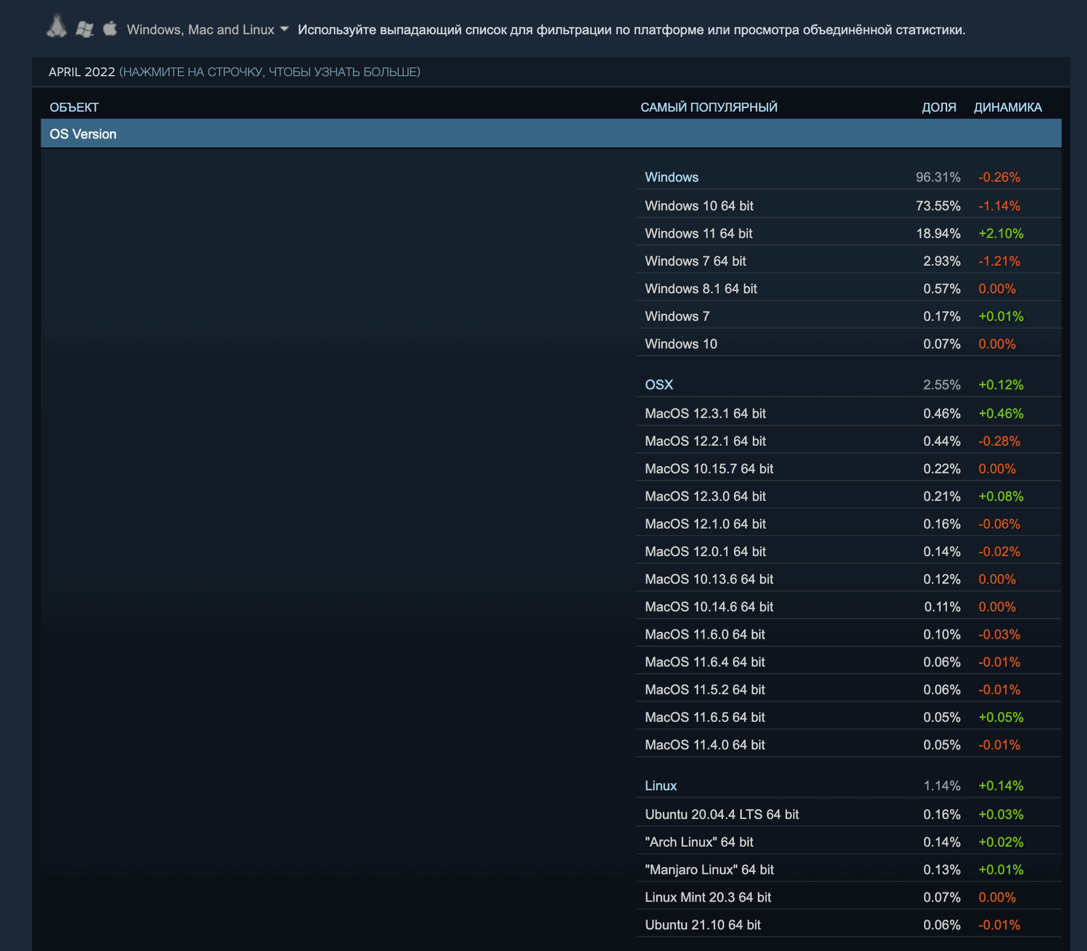Viewport: 1087px width, 951px height.
Task: Click the 73.55% share value
Action: pyautogui.click(x=938, y=206)
